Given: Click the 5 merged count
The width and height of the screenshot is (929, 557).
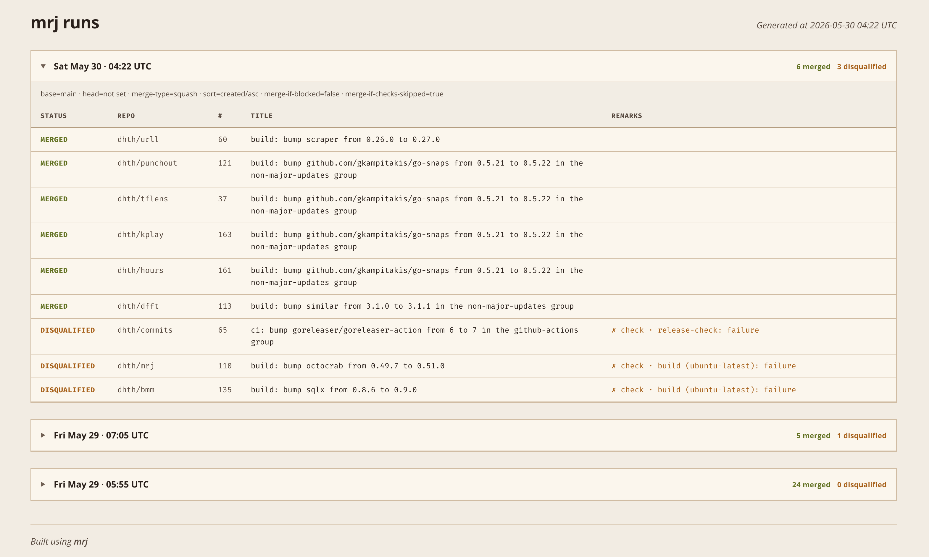Looking at the screenshot, I should pyautogui.click(x=813, y=436).
